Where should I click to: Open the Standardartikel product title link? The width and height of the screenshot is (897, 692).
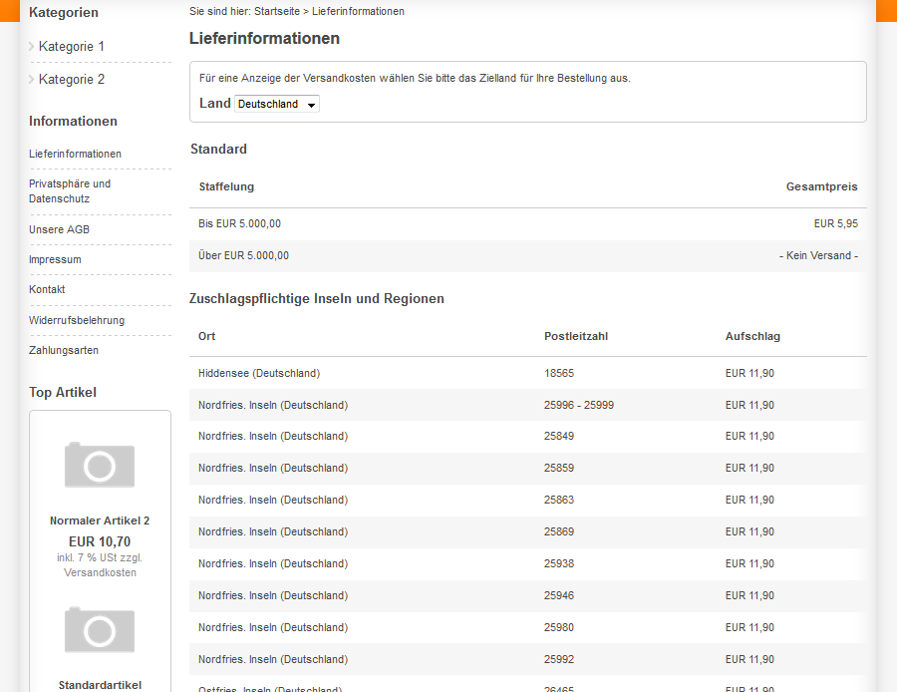100,685
